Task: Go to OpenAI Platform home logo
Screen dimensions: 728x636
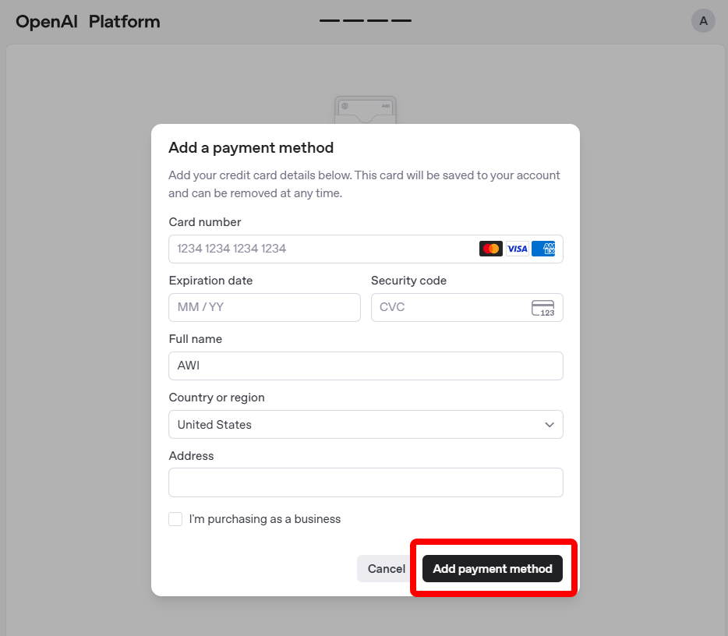Action: tap(88, 21)
